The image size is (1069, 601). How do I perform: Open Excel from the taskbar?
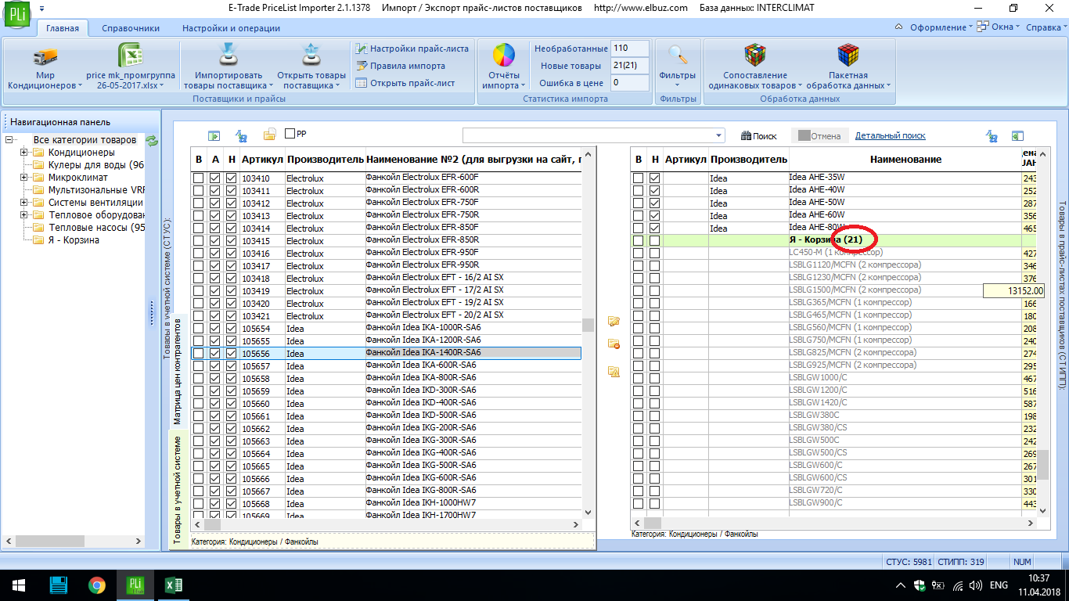(174, 585)
